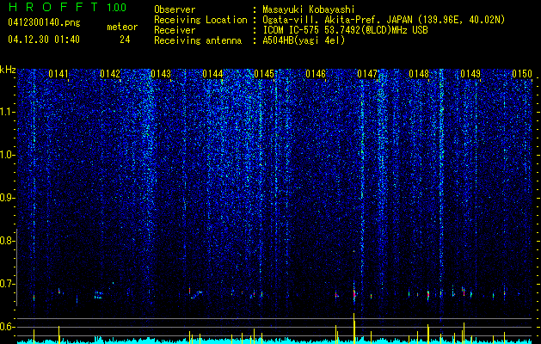Select the Ogata-vill. Akita-Pref. JAPAN location text
The height and width of the screenshot is (344, 541).
click(x=384, y=21)
